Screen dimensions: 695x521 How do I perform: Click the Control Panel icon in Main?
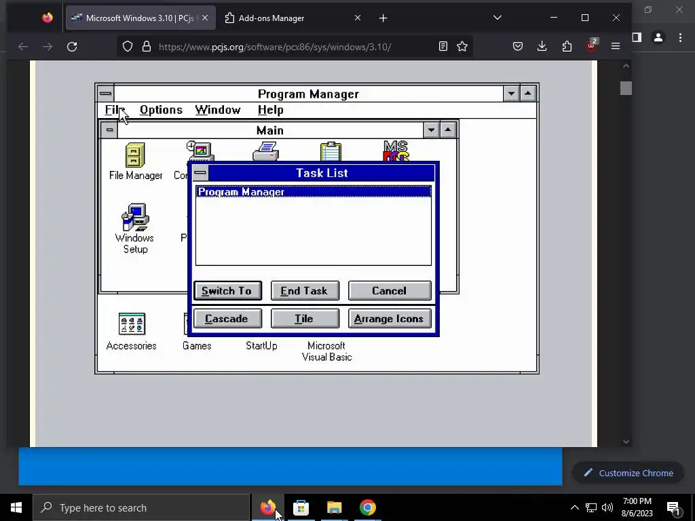pyautogui.click(x=200, y=151)
